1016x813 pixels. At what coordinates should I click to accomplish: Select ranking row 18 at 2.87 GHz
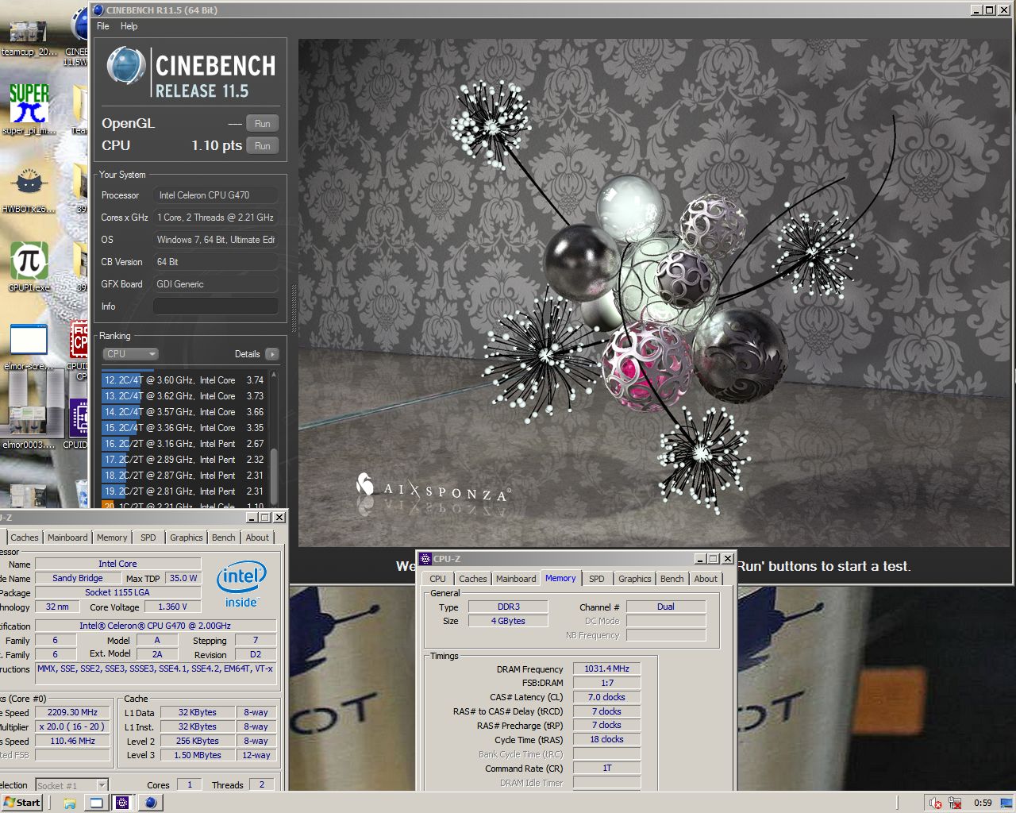[x=184, y=476]
